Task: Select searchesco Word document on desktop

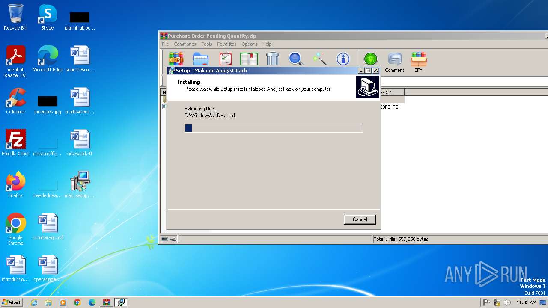Action: [x=80, y=59]
